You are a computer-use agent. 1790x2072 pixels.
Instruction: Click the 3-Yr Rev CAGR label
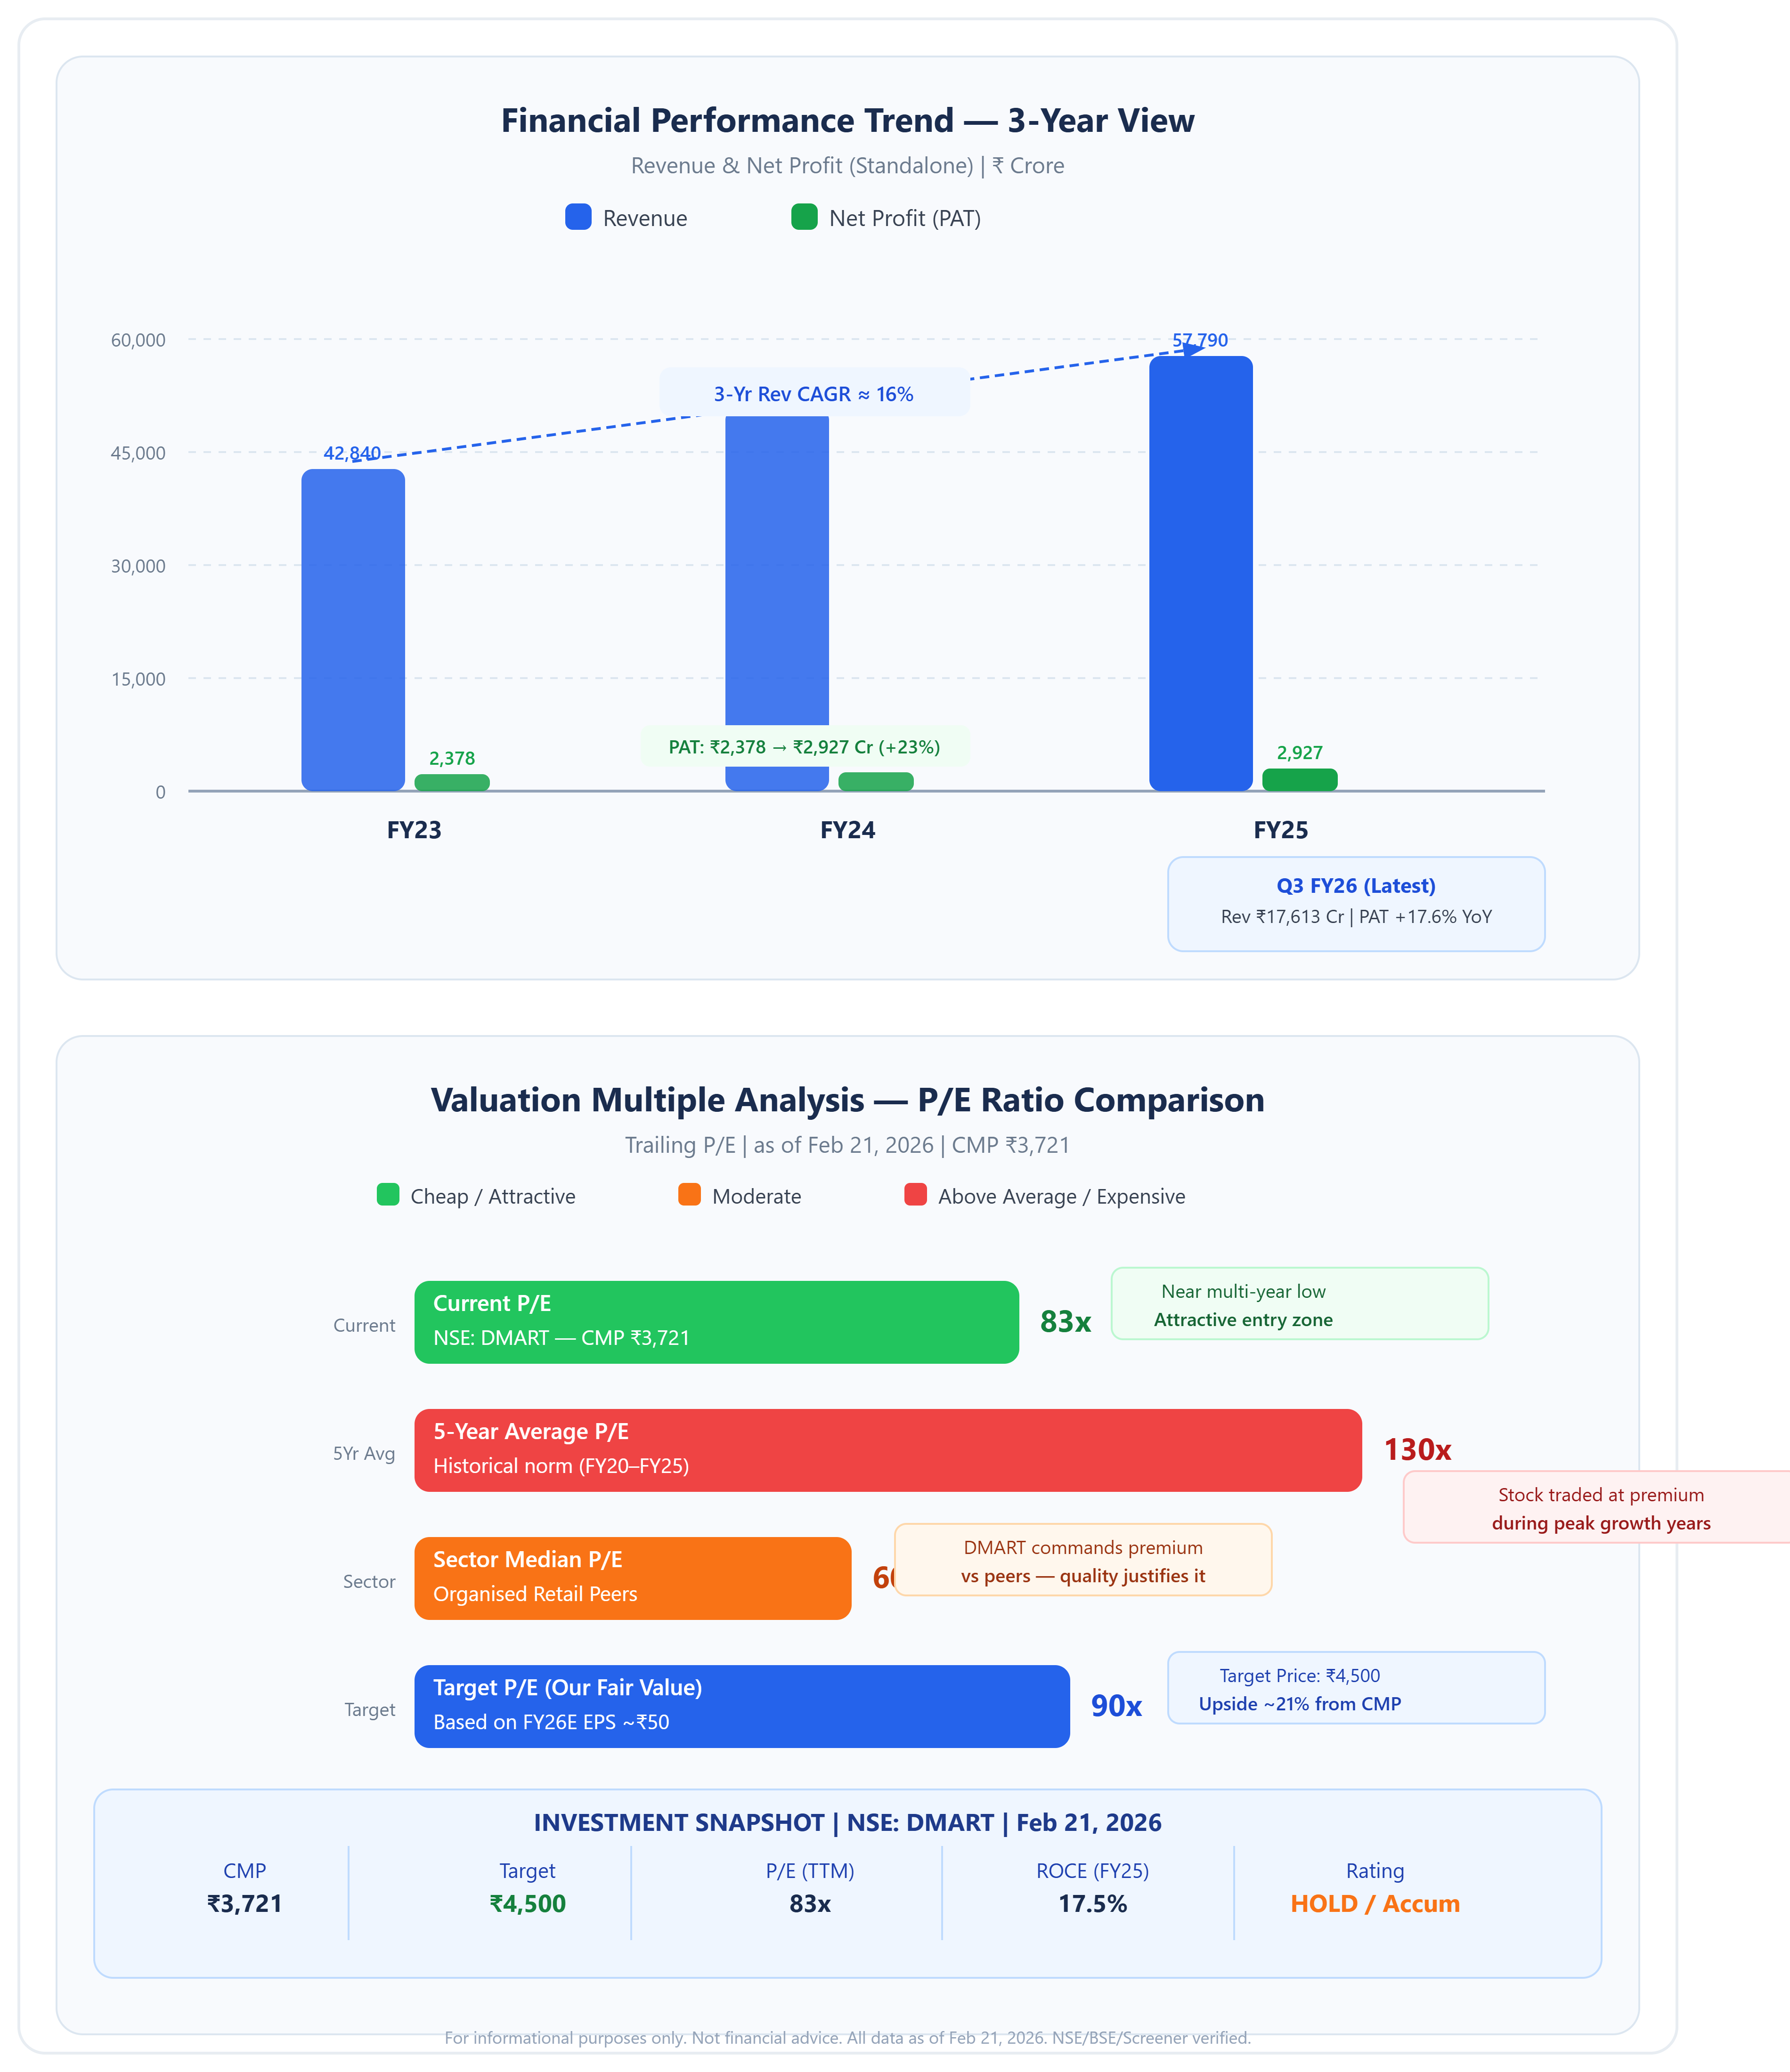pos(814,394)
